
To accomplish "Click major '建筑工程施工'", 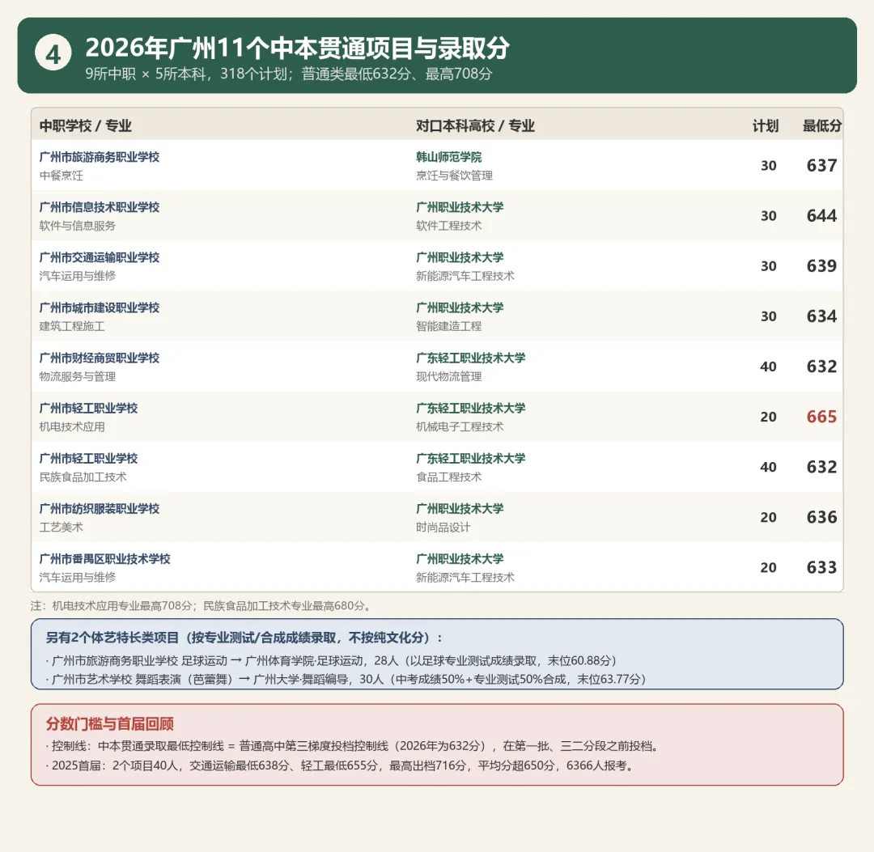I will click(72, 326).
